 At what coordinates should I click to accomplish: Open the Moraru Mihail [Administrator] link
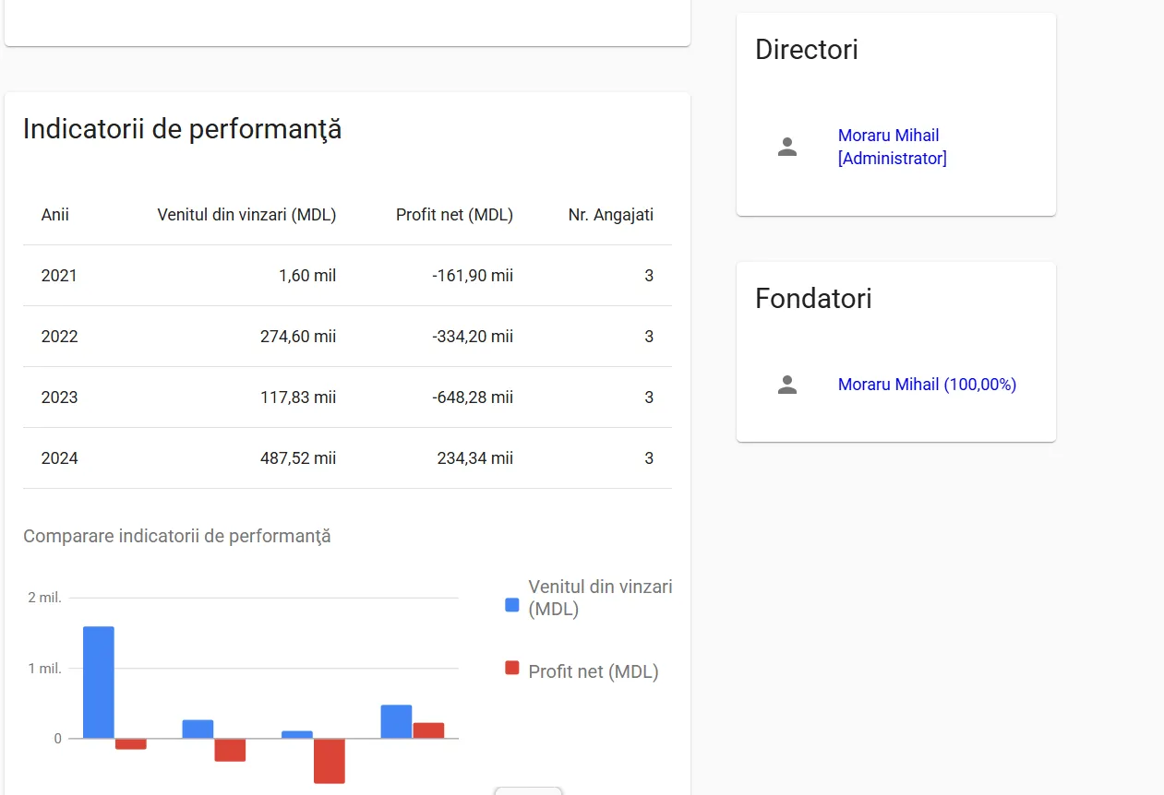click(892, 147)
